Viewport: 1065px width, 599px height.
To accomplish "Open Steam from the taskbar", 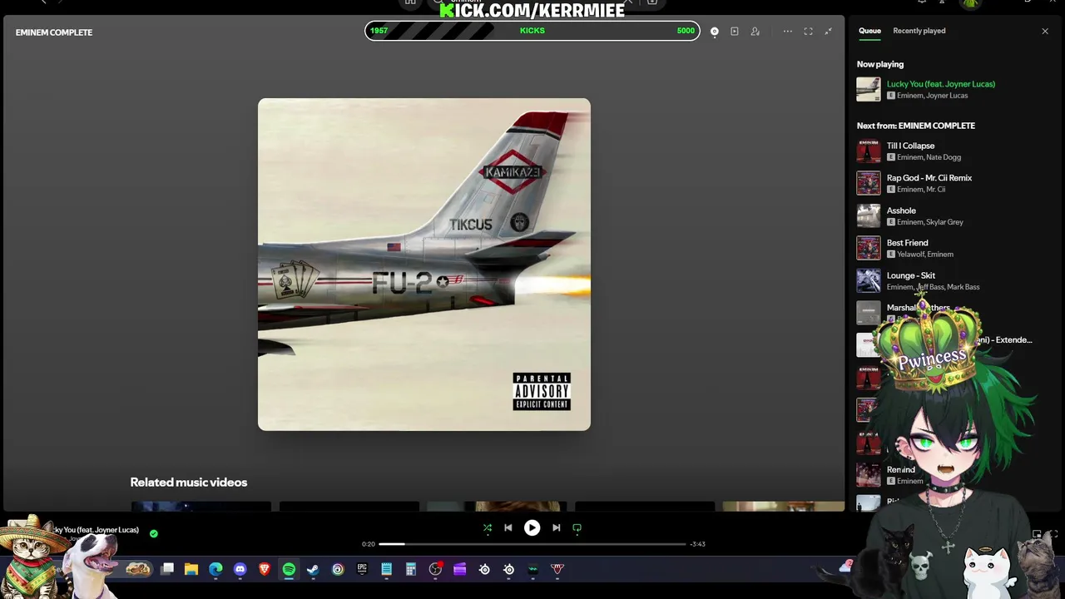I will tap(313, 569).
